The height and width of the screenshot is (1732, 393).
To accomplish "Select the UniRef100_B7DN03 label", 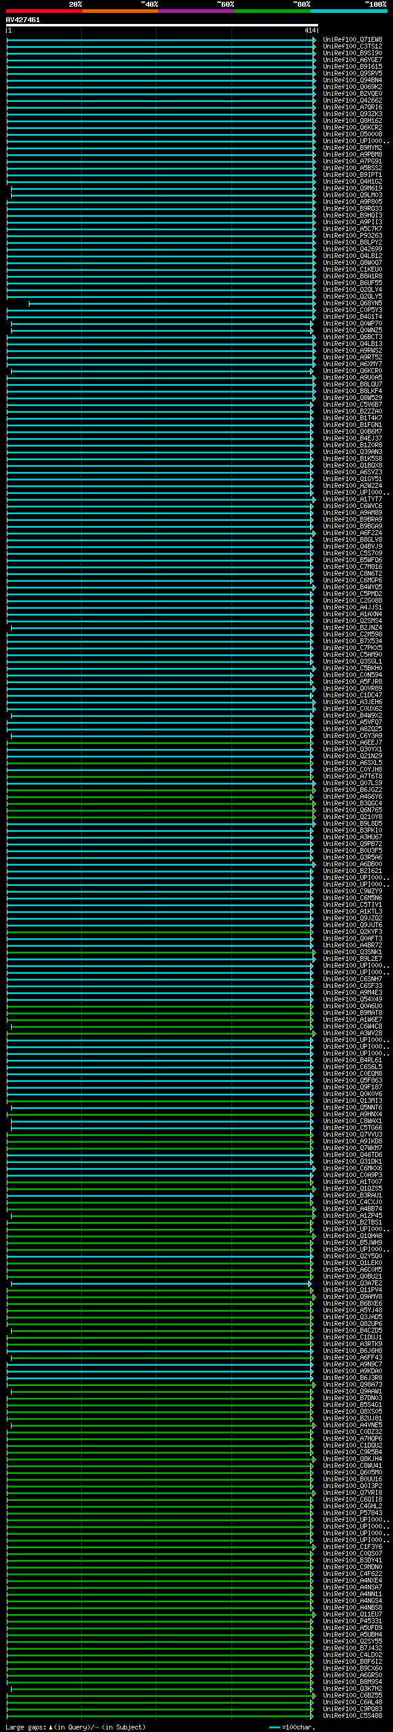I will pos(352,1398).
